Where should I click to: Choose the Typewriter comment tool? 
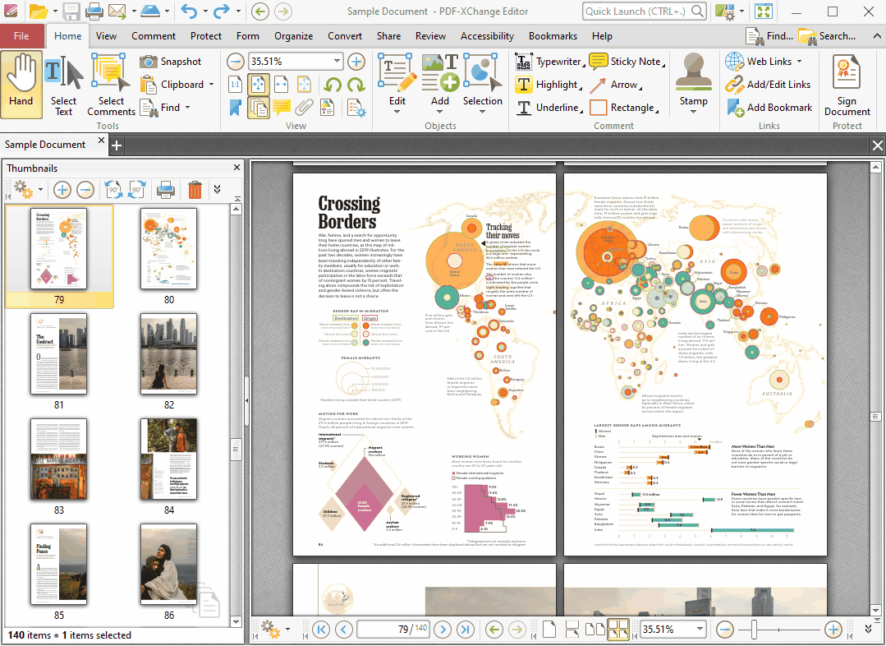(548, 62)
